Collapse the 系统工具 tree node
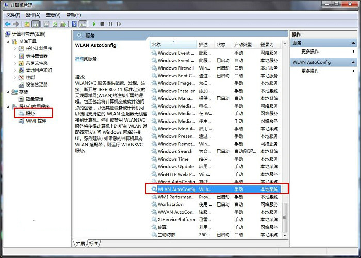 (x=8, y=41)
